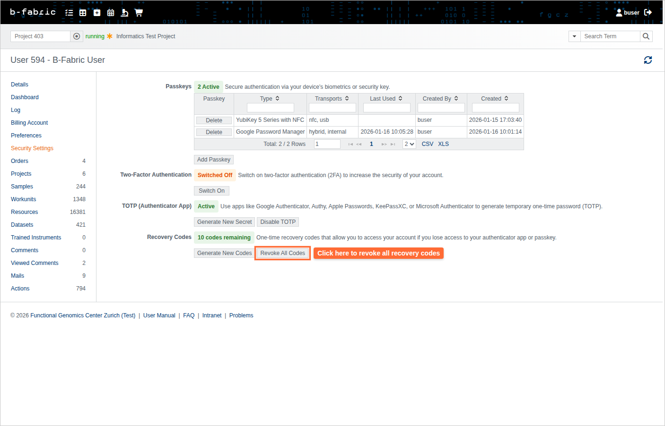Open the shopping cart icon
Screen dimensions: 665x426
[139, 13]
